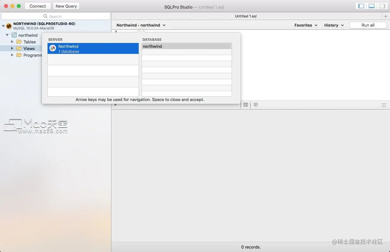Screen dimensions: 390x252
Task: Open the Favorites dropdown
Action: click(x=306, y=25)
